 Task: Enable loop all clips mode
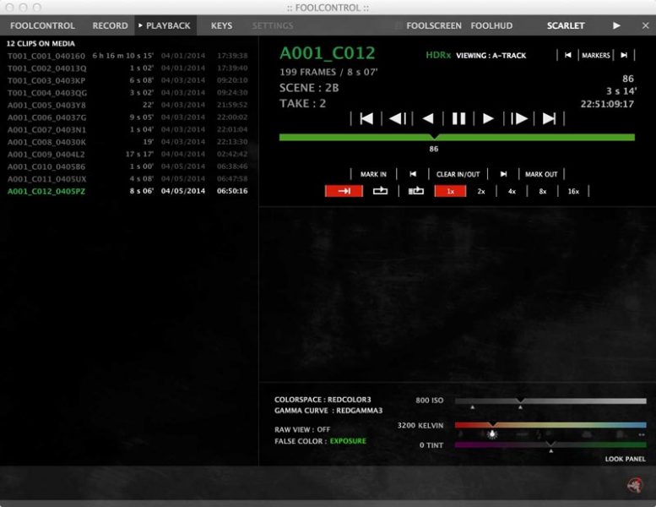click(x=416, y=191)
